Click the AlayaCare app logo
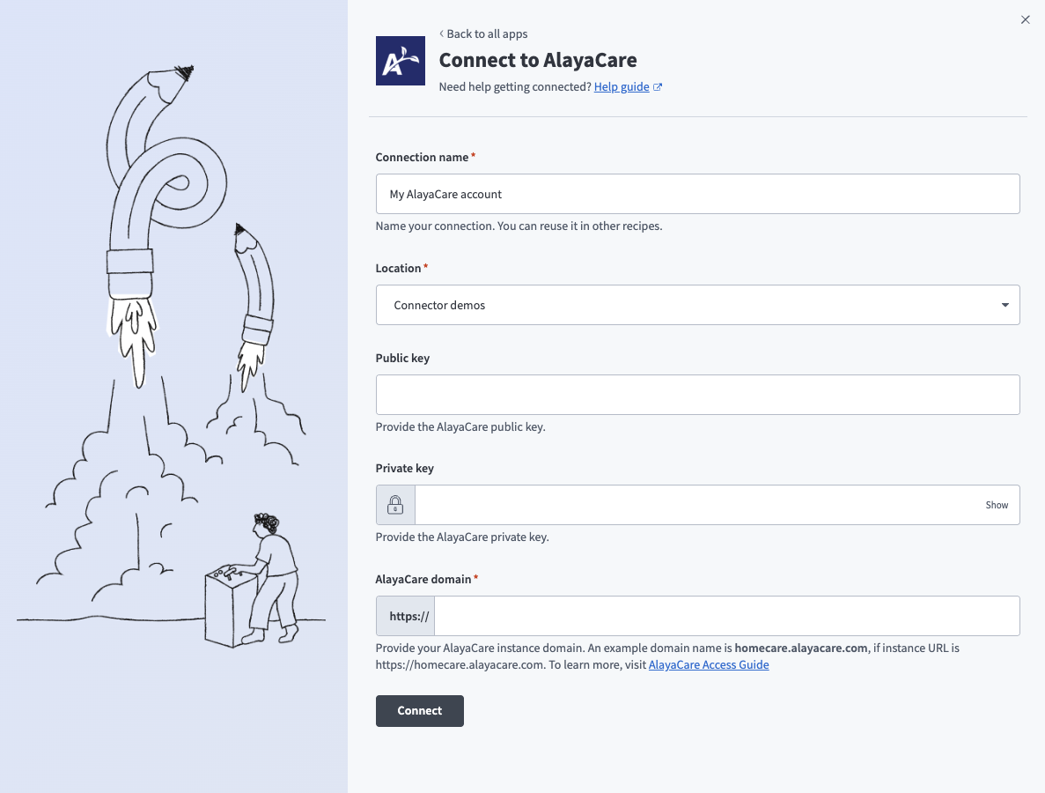The height and width of the screenshot is (793, 1045). [401, 61]
